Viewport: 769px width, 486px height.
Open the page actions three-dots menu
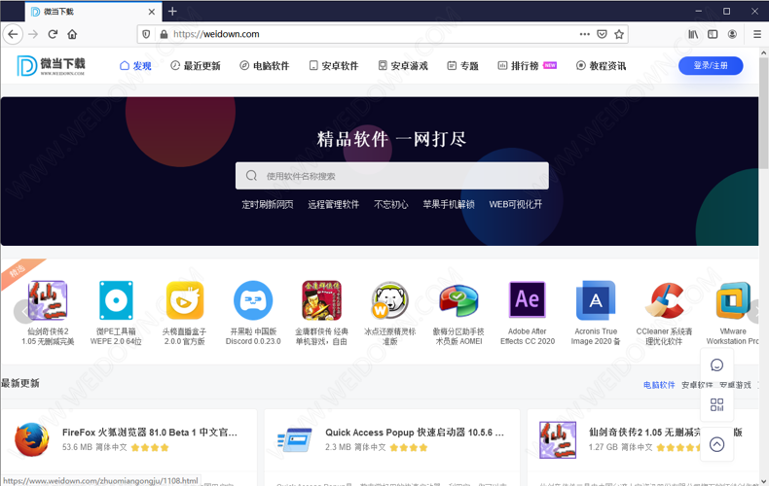[x=584, y=34]
